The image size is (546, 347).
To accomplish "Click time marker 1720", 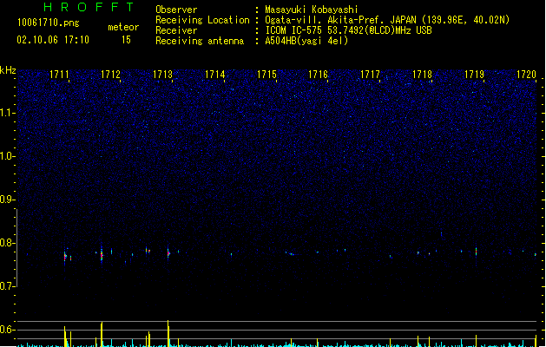I will point(526,75).
